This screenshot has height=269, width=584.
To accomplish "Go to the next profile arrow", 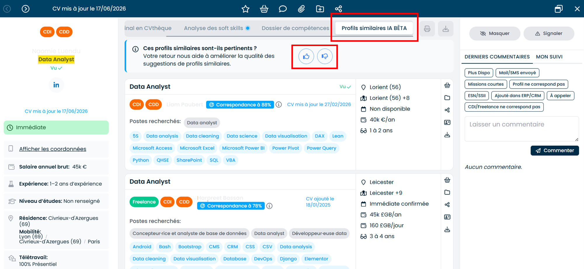I will tap(26, 9).
